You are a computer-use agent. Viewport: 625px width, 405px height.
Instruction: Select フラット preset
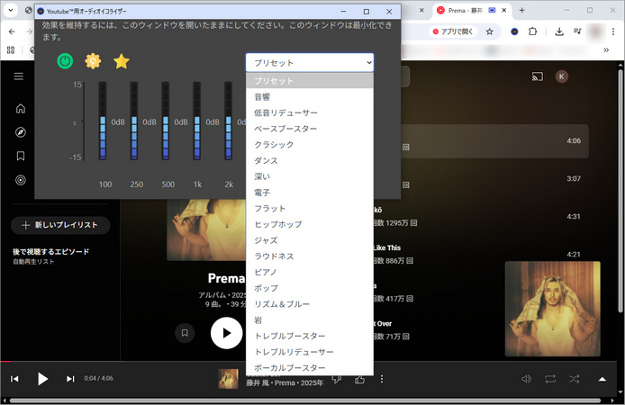[x=310, y=208]
